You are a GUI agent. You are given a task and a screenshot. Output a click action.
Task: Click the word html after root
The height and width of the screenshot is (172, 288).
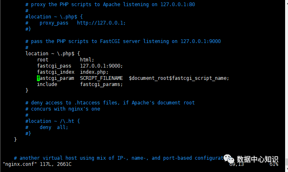pos(87,59)
